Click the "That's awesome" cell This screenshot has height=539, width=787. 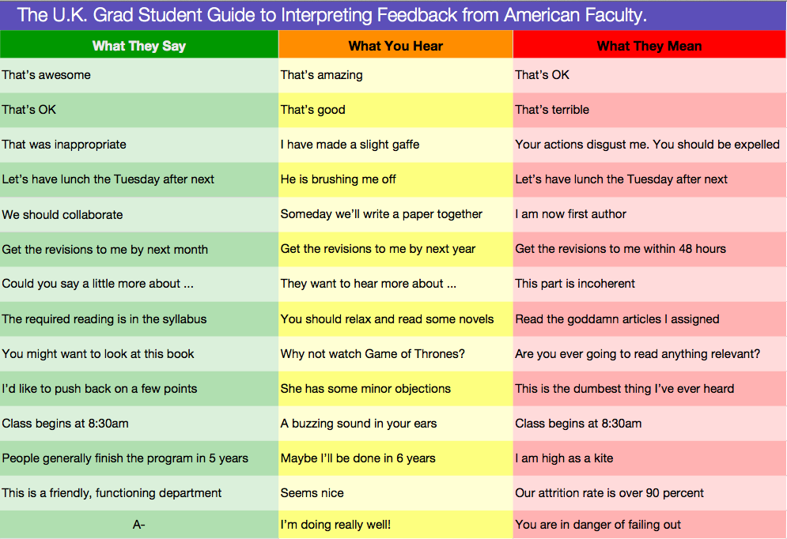coord(47,75)
